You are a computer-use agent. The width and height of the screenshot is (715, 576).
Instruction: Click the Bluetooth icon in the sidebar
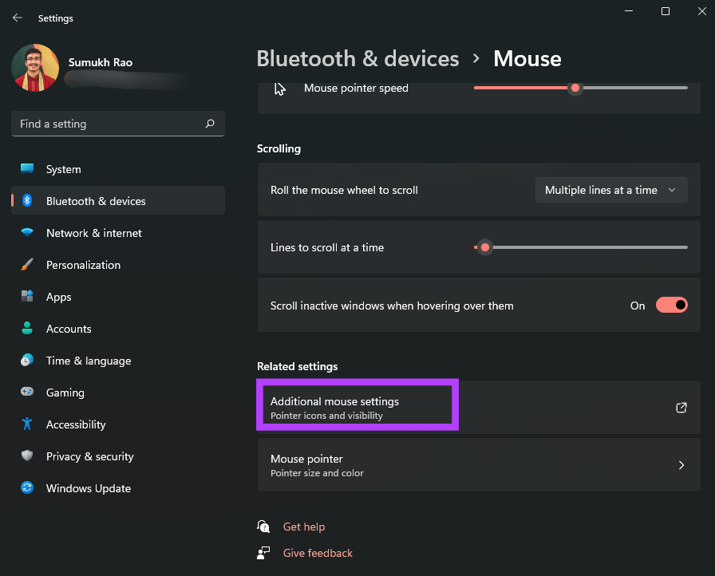tap(27, 200)
